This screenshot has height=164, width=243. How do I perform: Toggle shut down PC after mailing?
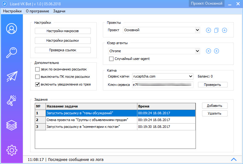pos(38,77)
